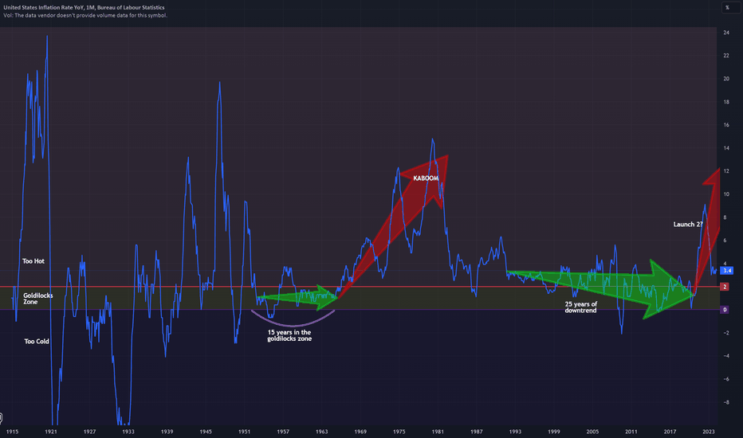
Task: Click the 1927 label on time axis
Action: click(89, 432)
